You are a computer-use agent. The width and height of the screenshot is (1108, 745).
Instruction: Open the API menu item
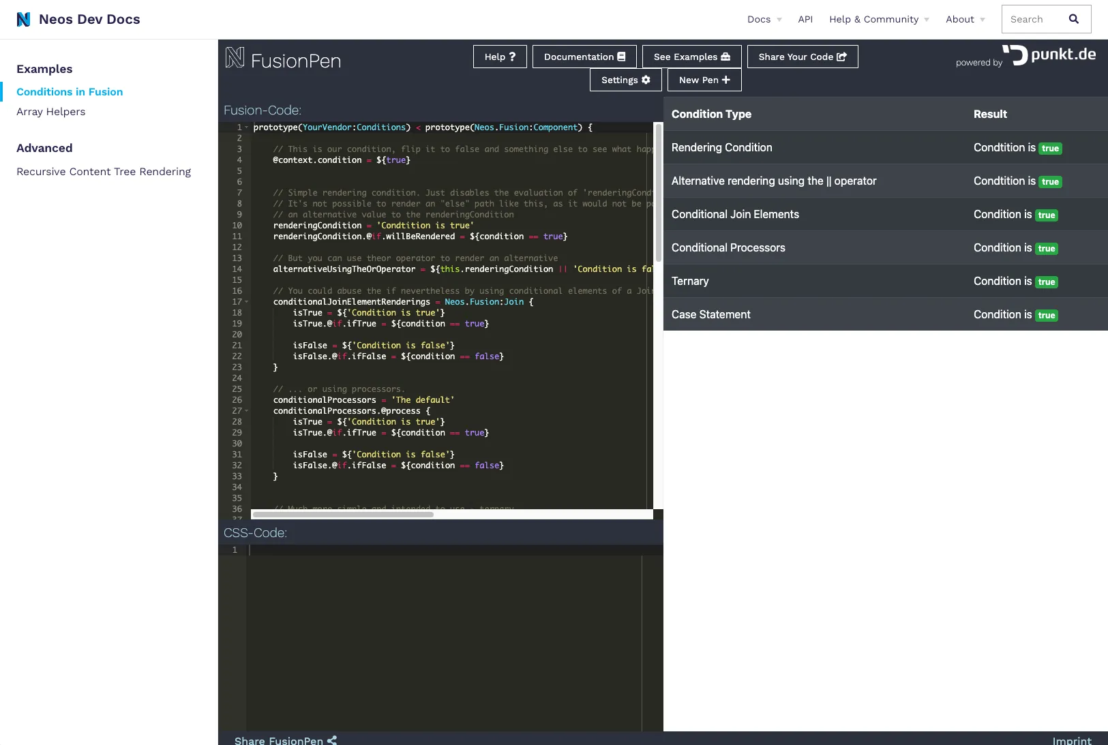[x=805, y=19]
